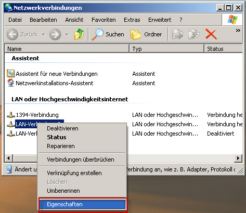Screen dimensions: 246x213
Task: Click the Forward arrow icon in the toolbar
Action: coord(55,34)
